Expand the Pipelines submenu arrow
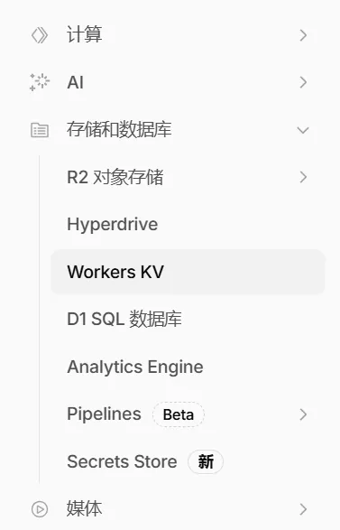340x530 pixels. [303, 414]
